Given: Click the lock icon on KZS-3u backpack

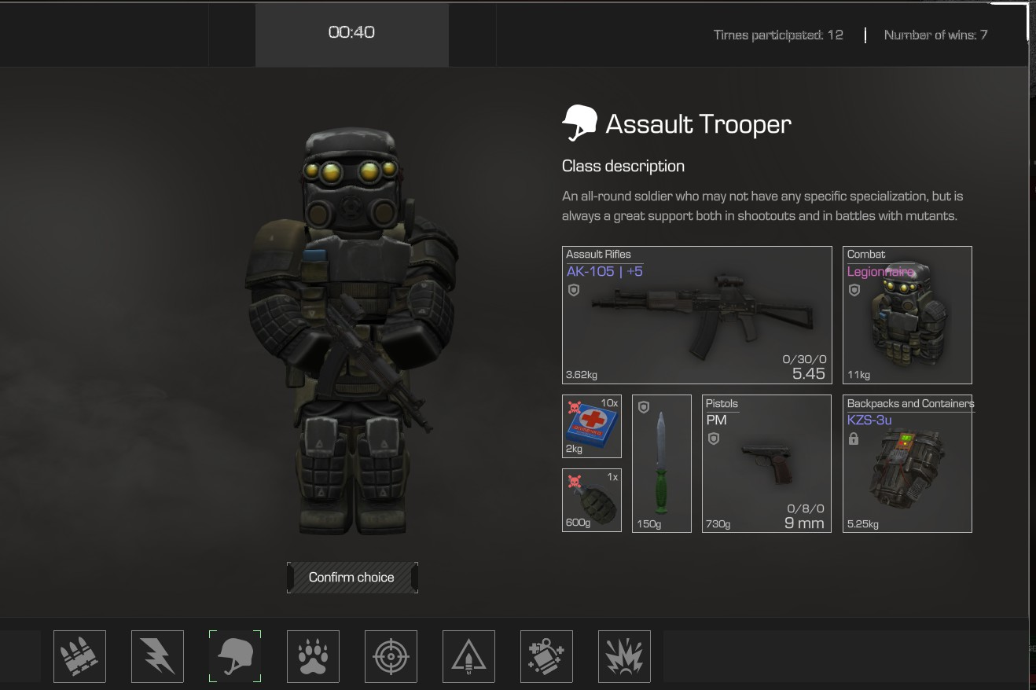Looking at the screenshot, I should pos(854,439).
